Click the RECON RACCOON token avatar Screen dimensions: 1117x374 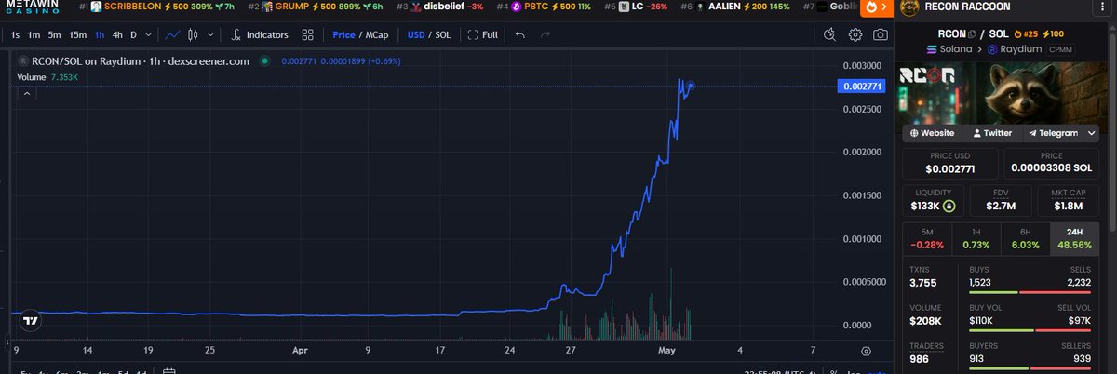[x=910, y=7]
